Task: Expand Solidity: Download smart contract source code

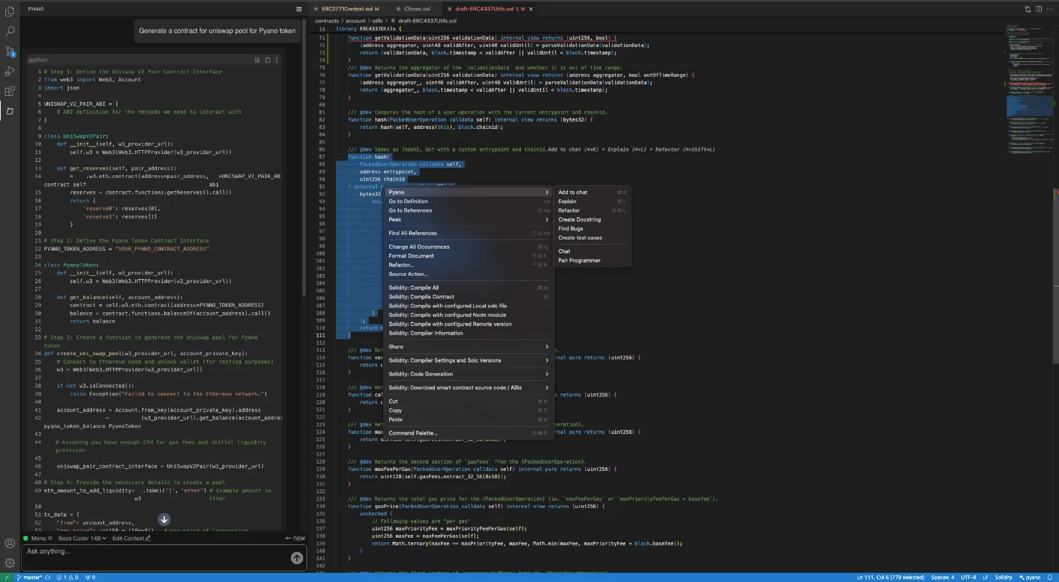Action: click(x=469, y=388)
